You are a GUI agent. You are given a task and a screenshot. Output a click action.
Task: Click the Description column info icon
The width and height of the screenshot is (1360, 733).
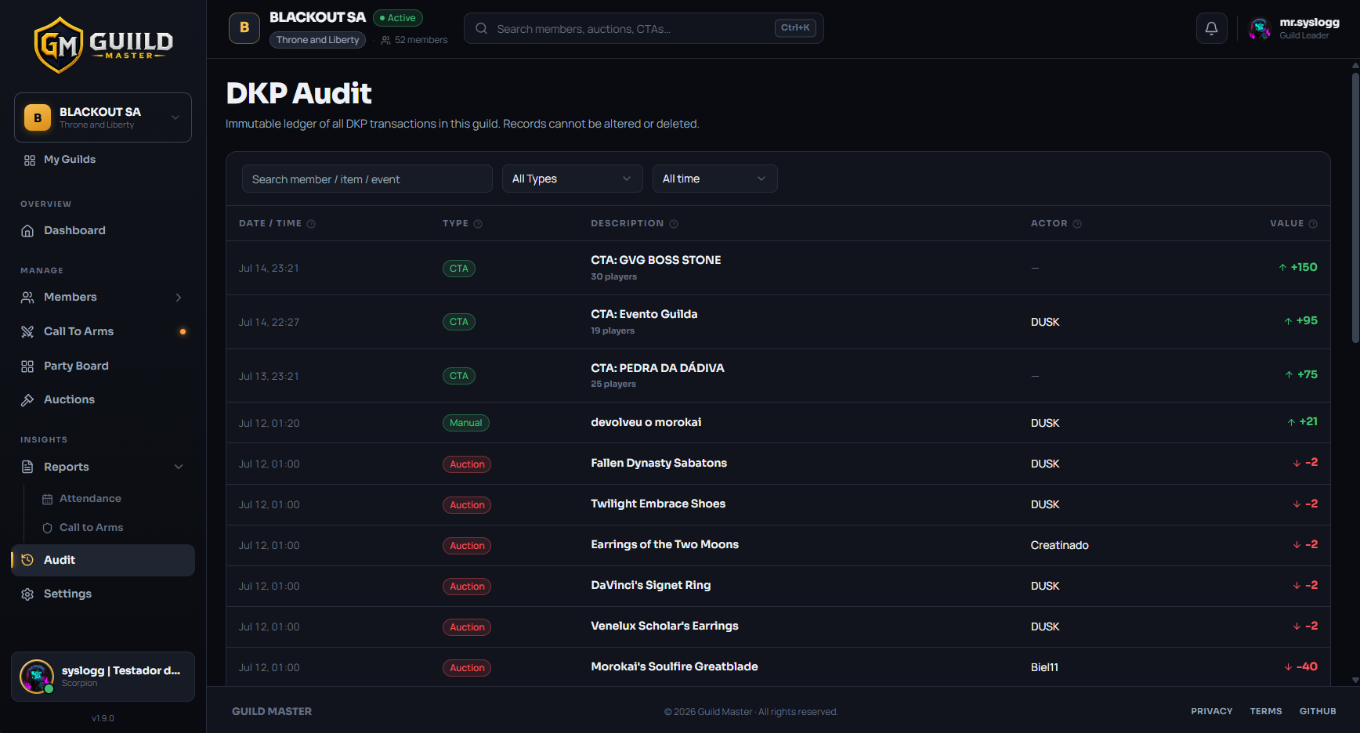(x=674, y=224)
